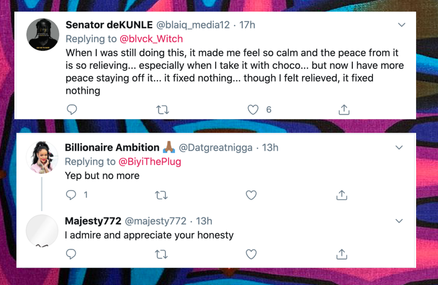Retweet Senator deKUNLE's tweet
Screen dimensions: 438x285
click(162, 110)
